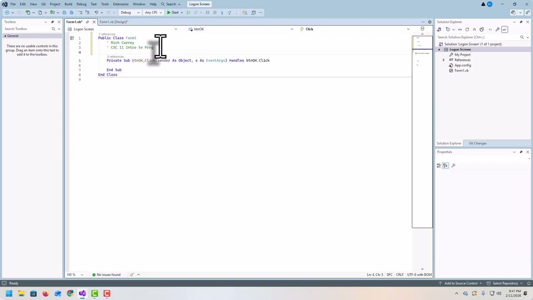
Task: Open Firefox from the taskbar
Action: tap(45, 294)
